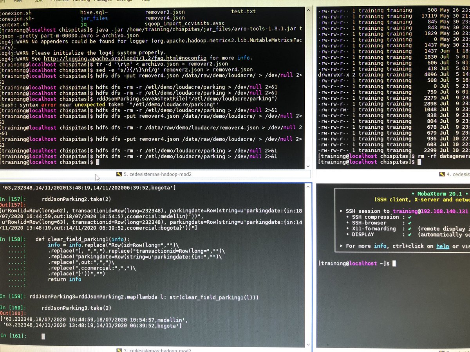Select the listing row with size 2299
Viewport: 470px width, 352px height.
[394, 150]
